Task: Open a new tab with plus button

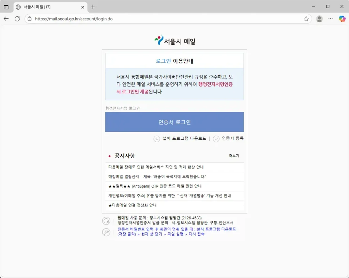Action: 93,7
